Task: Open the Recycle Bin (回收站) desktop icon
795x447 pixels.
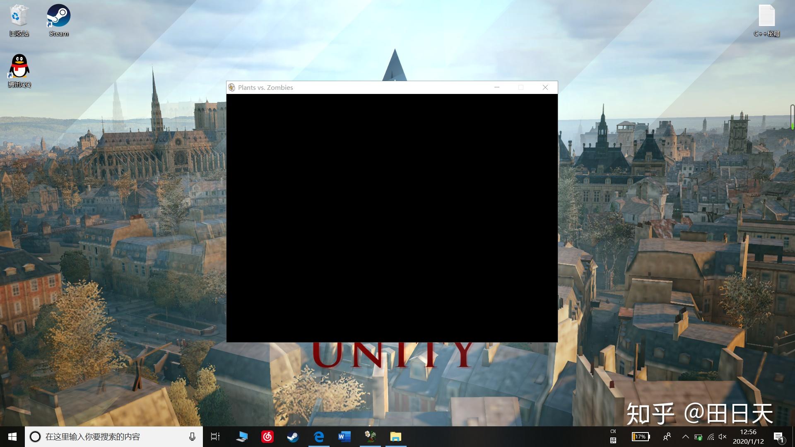Action: click(x=19, y=20)
